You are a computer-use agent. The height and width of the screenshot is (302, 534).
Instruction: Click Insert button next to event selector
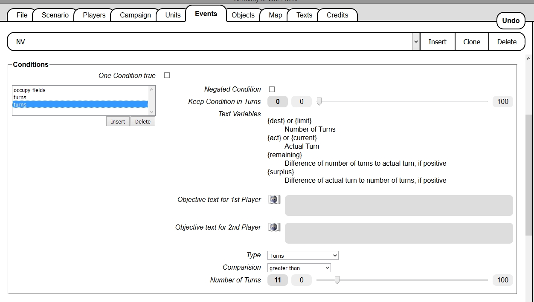click(438, 42)
